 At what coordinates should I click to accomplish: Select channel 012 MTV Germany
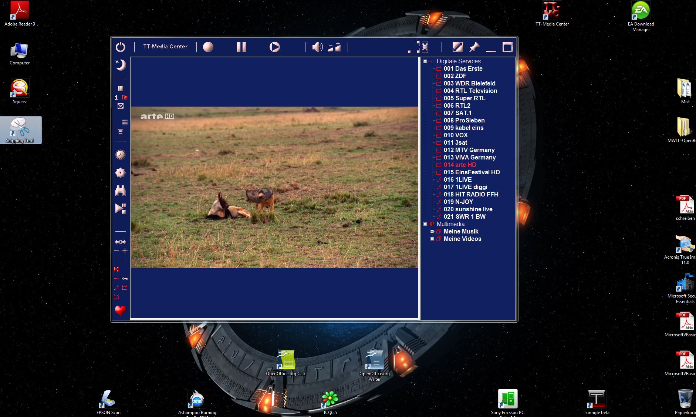469,150
